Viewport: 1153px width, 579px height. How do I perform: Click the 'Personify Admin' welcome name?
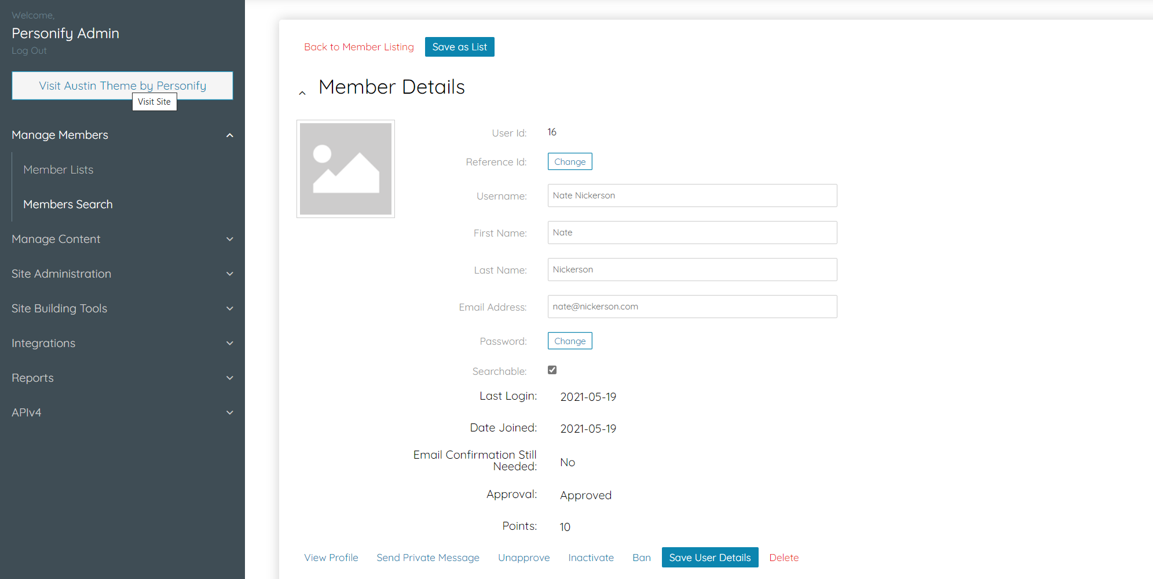[x=65, y=34]
